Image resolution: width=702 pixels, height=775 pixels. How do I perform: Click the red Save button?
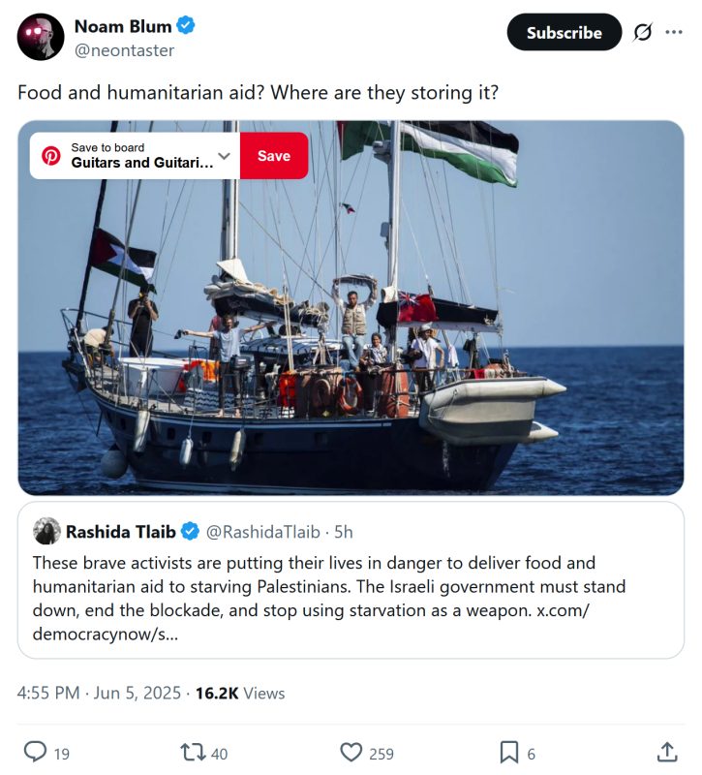[x=274, y=155]
